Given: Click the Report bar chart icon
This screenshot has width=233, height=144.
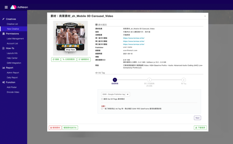Looking at the screenshot, I should click(4, 68).
